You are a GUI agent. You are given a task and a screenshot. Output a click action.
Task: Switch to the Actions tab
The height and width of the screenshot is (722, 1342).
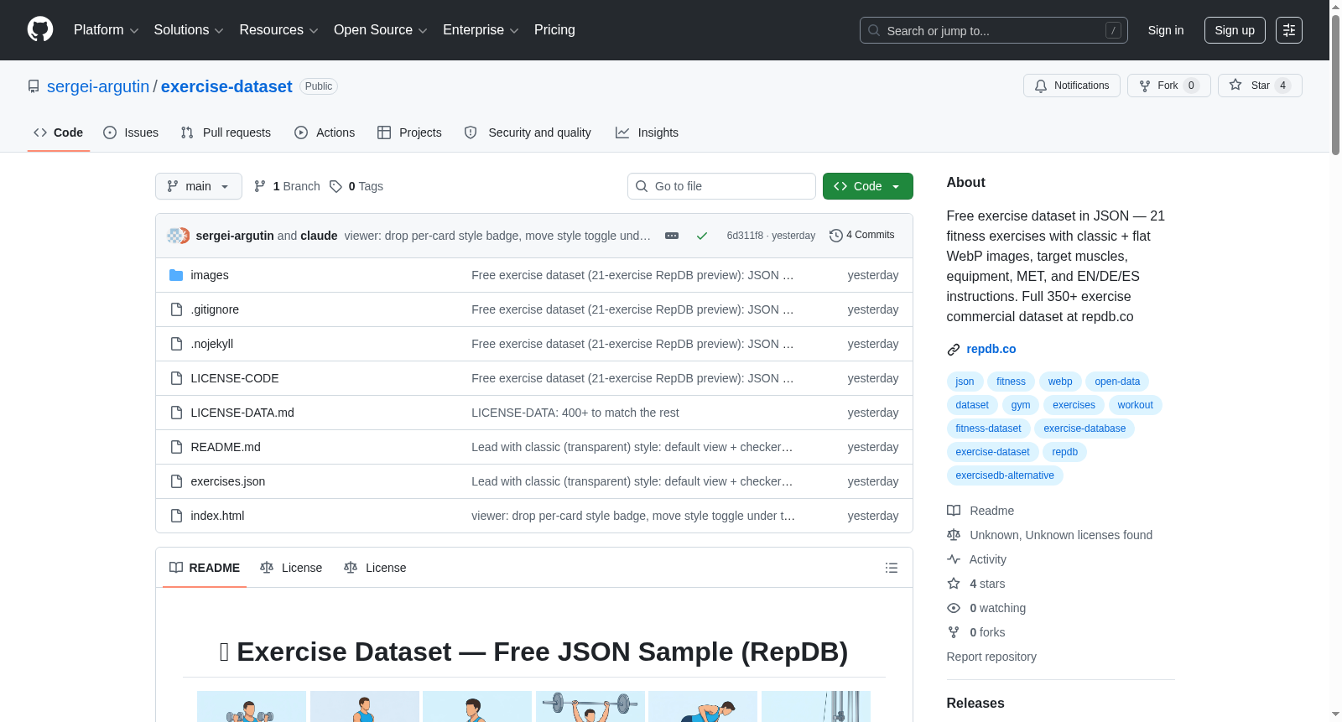tap(325, 132)
